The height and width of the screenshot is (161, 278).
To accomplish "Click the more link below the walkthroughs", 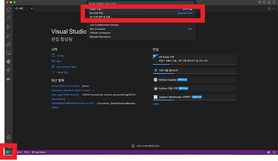I will [x=156, y=104].
